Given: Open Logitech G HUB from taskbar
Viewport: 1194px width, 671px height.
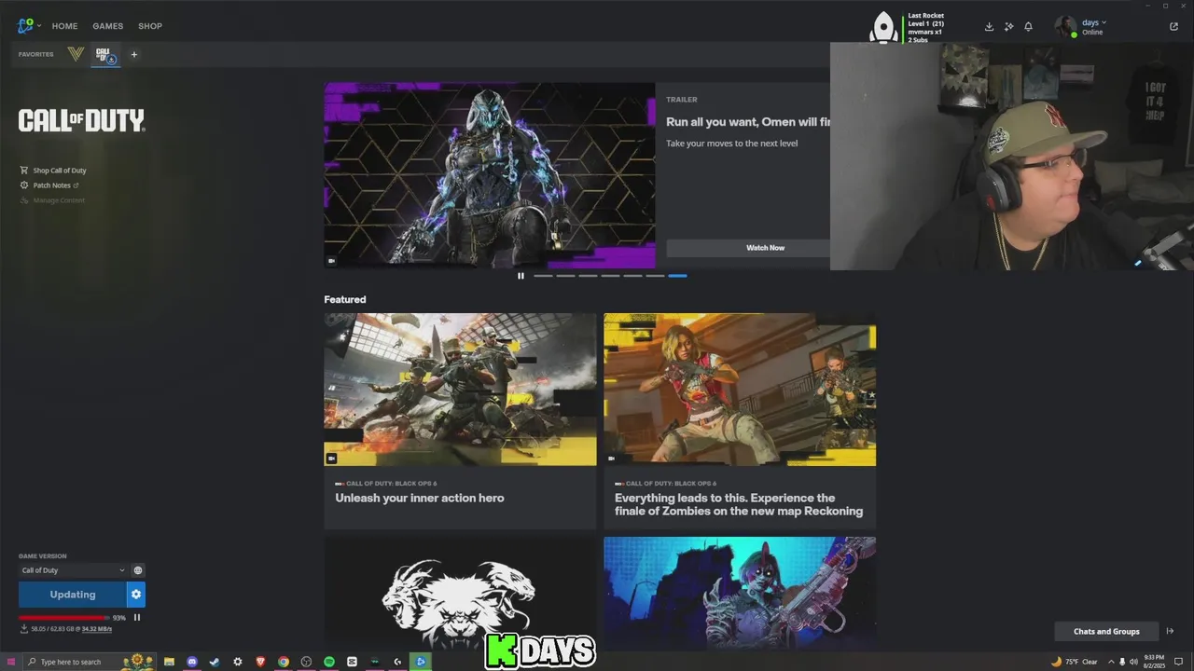Looking at the screenshot, I should pos(397,662).
